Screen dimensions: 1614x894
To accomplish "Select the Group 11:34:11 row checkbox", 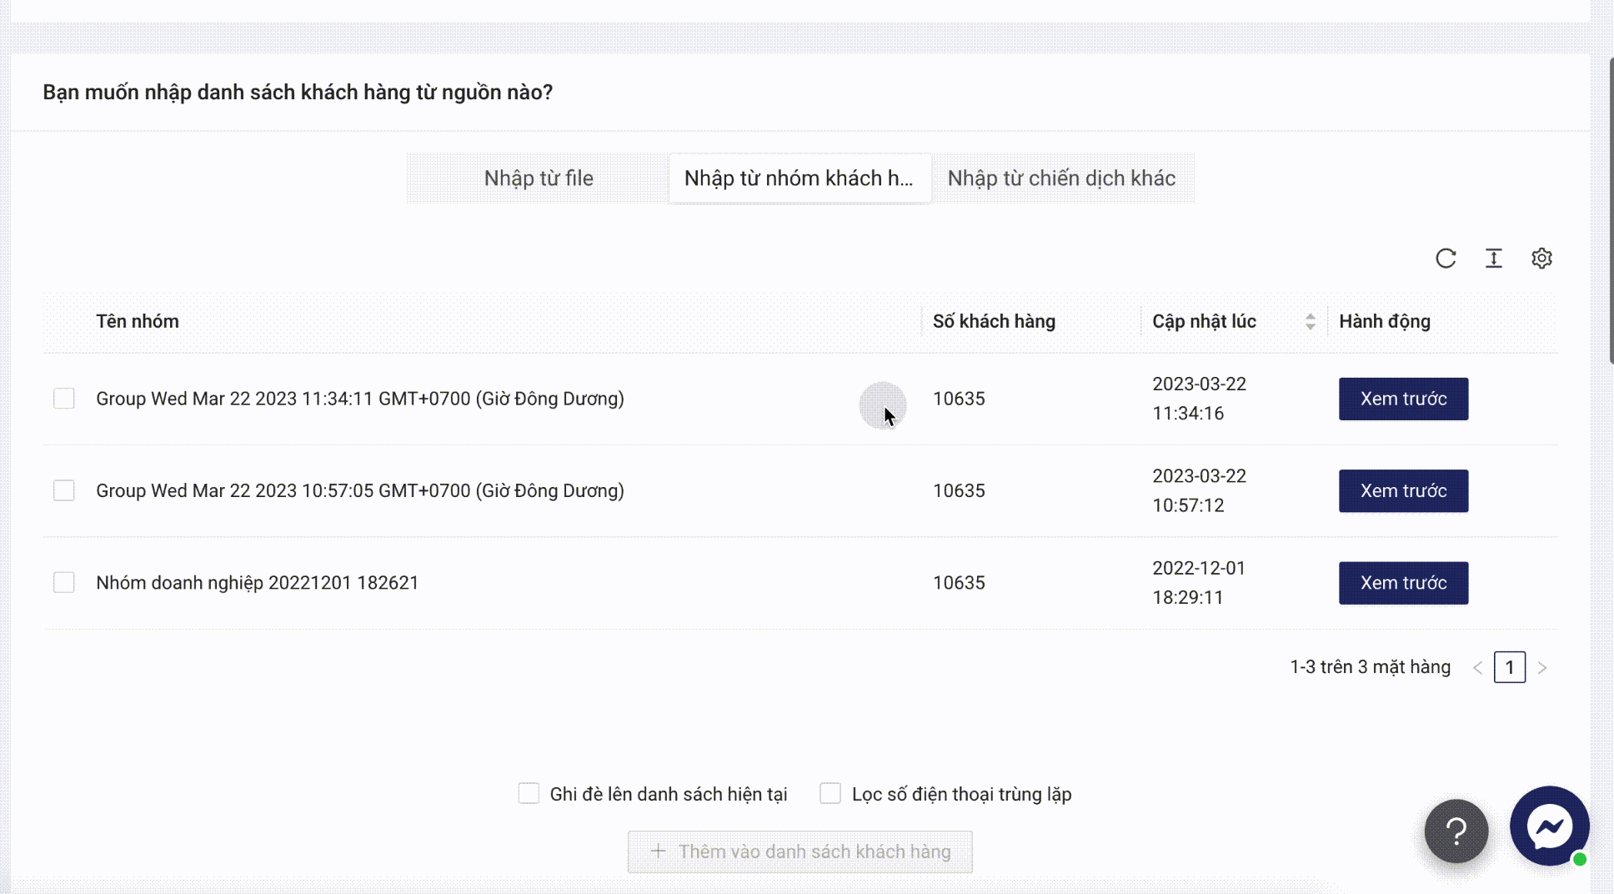I will pos(64,399).
